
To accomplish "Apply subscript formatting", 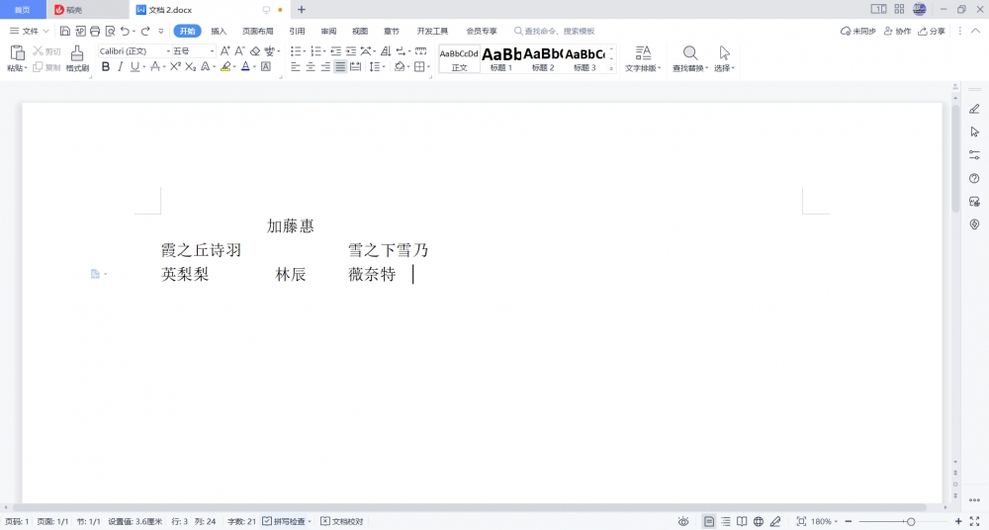I will click(191, 66).
